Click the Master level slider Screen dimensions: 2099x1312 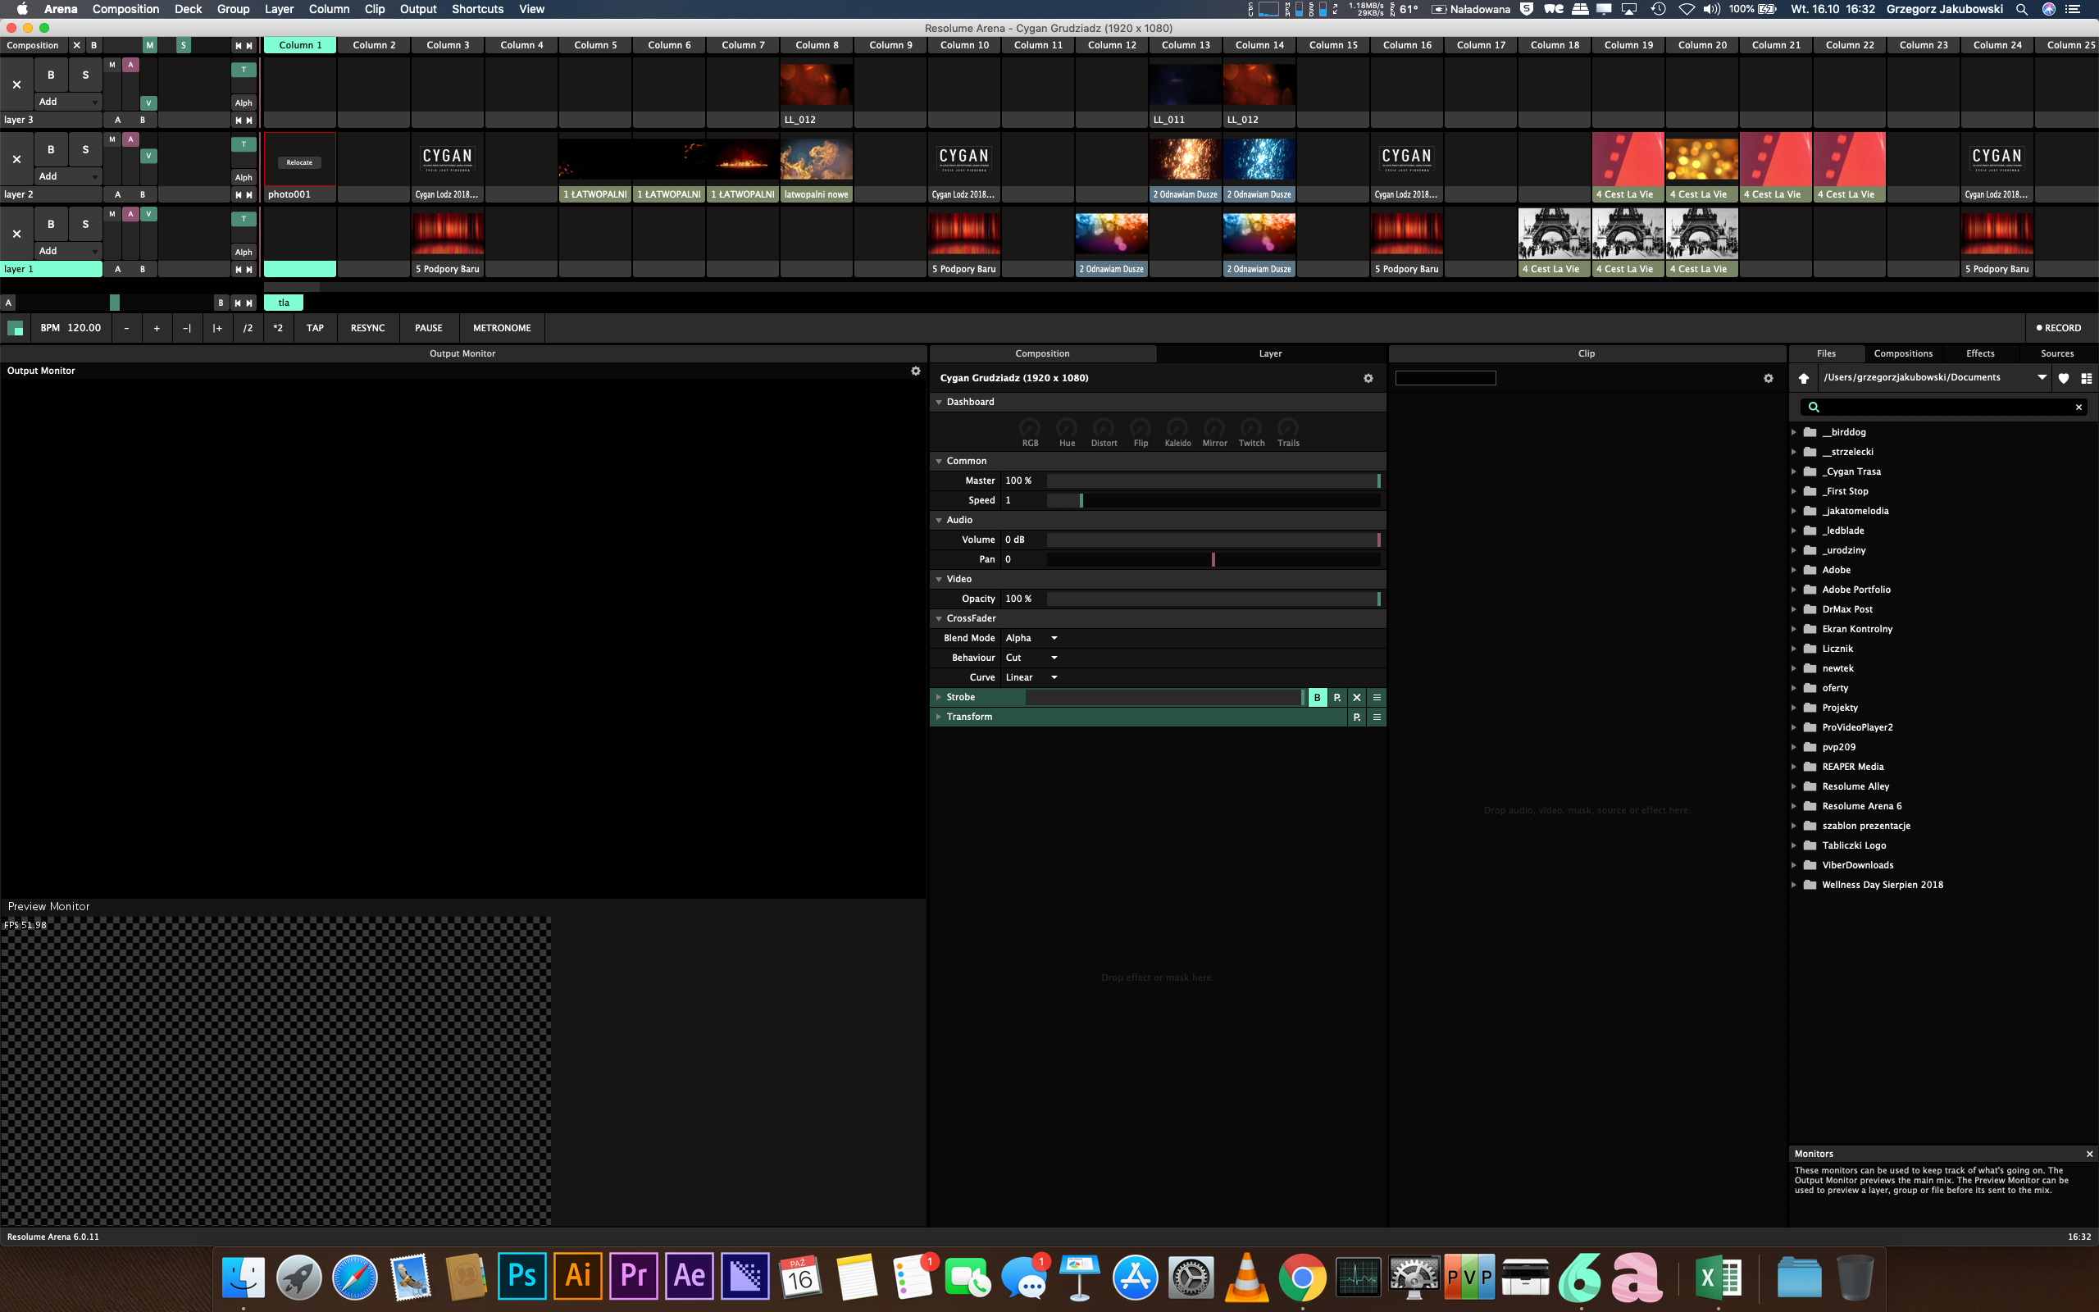(x=1212, y=481)
